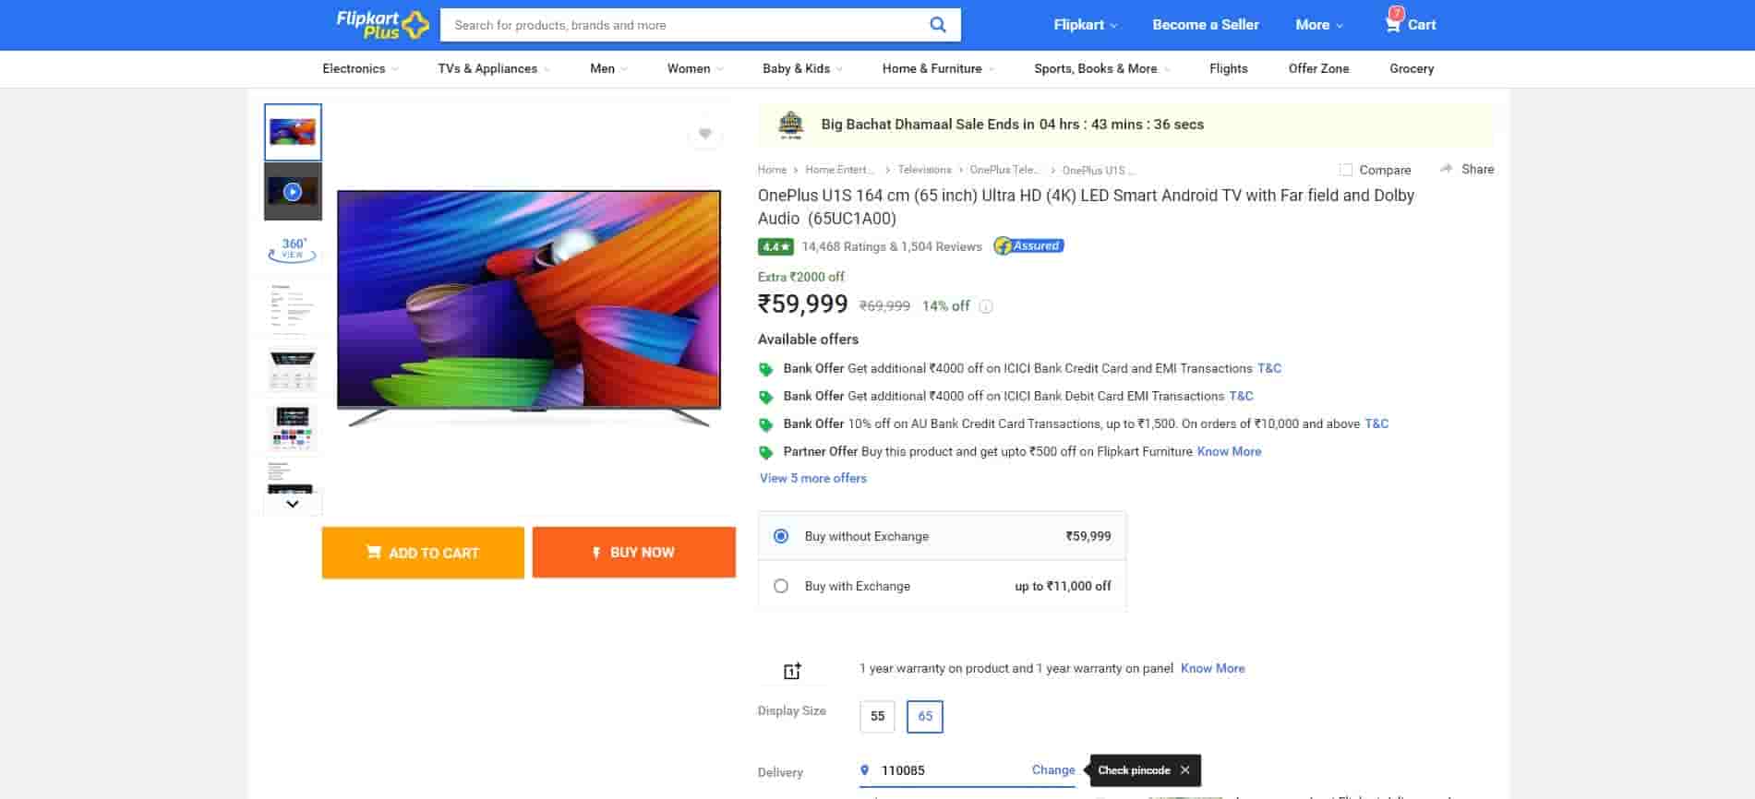Image resolution: width=1755 pixels, height=799 pixels.
Task: Open the Flipkart account dropdown
Action: point(1085,25)
